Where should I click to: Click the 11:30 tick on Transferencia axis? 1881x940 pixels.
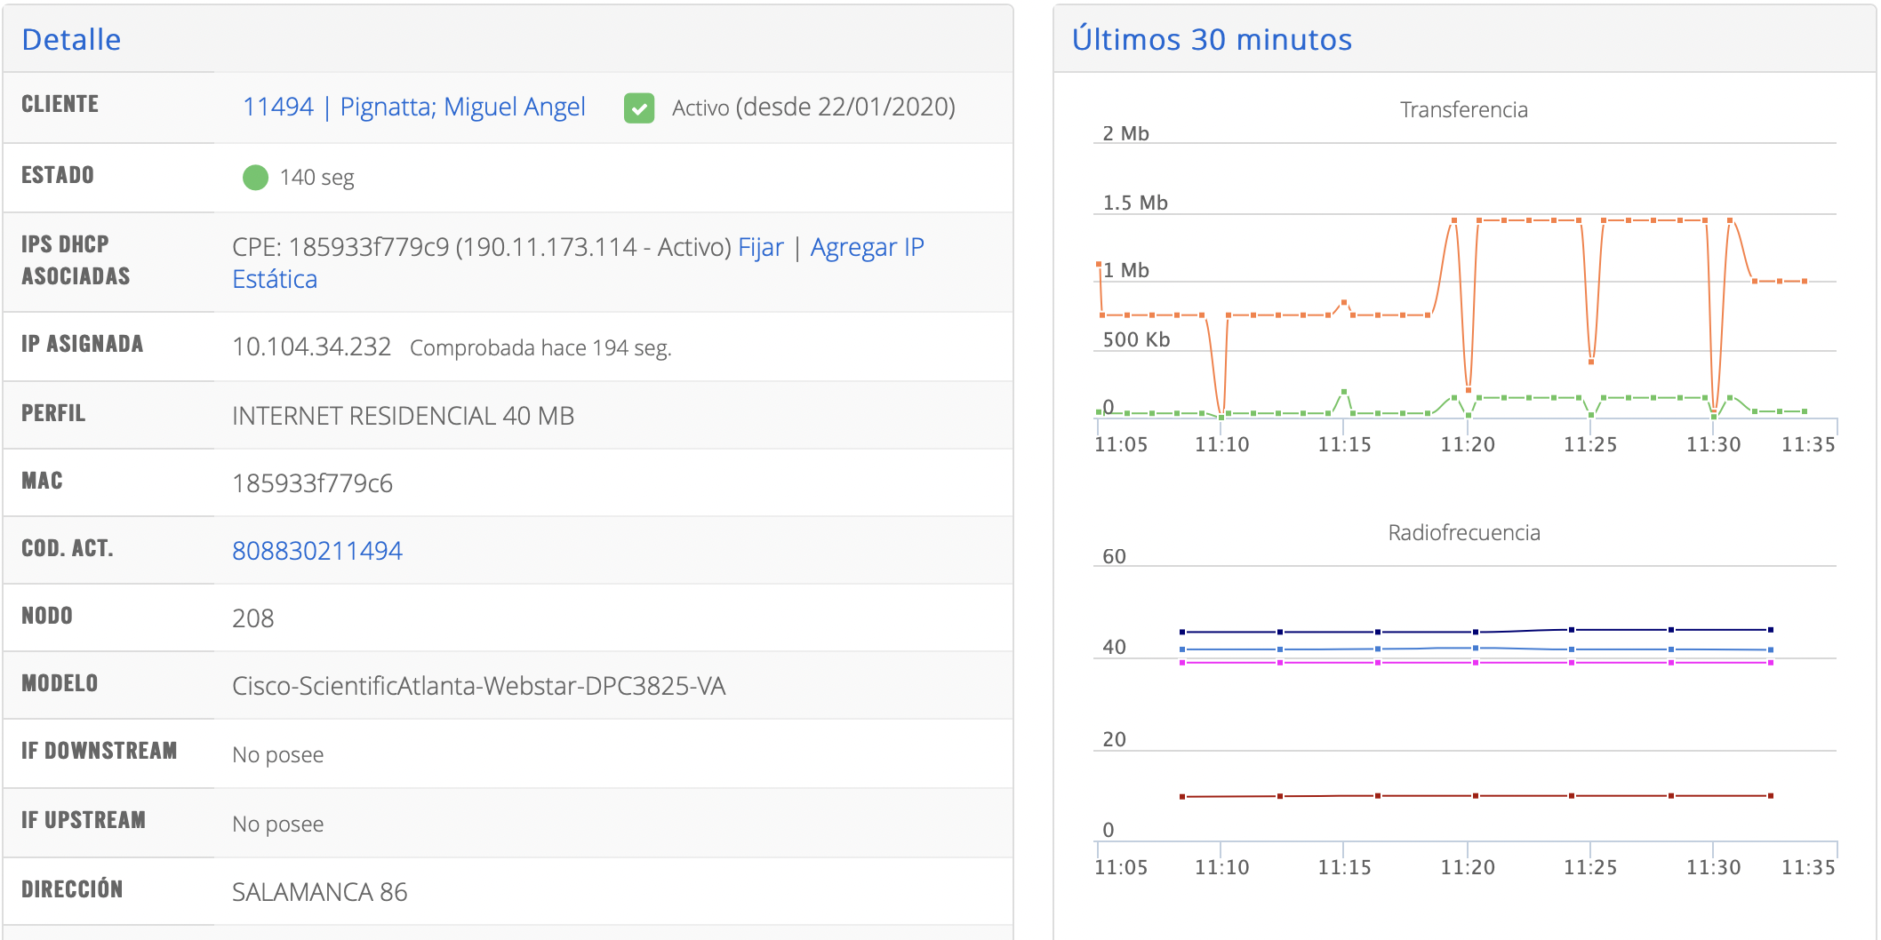click(x=1713, y=444)
